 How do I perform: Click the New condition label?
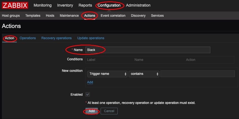pyautogui.click(x=72, y=71)
